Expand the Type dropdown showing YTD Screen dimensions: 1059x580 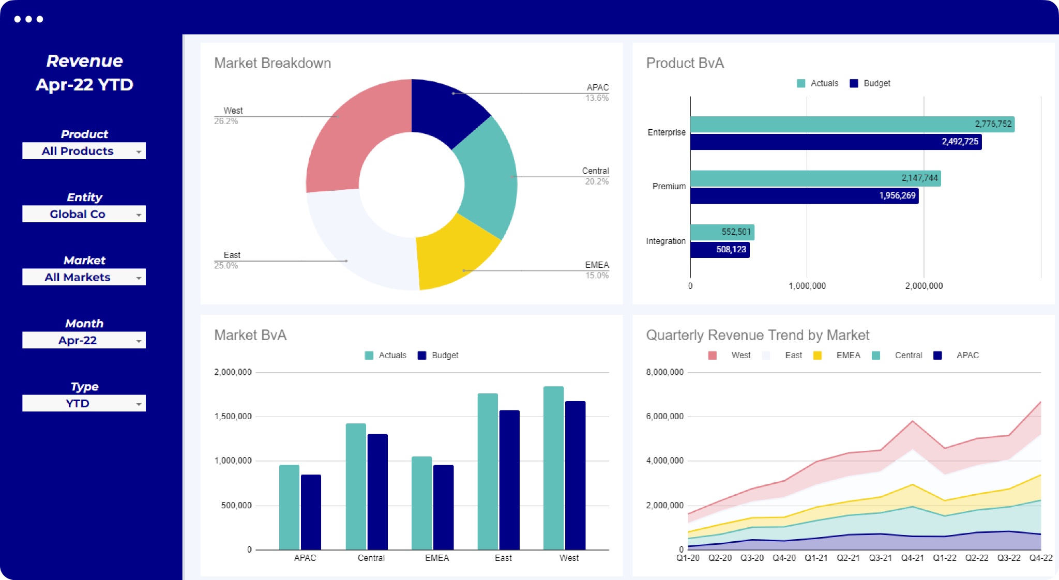click(x=84, y=403)
